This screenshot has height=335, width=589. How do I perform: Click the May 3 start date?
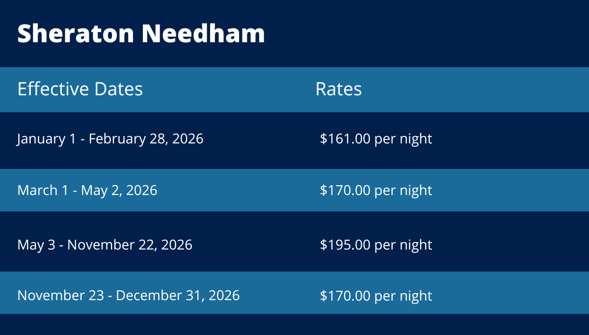pyautogui.click(x=37, y=245)
